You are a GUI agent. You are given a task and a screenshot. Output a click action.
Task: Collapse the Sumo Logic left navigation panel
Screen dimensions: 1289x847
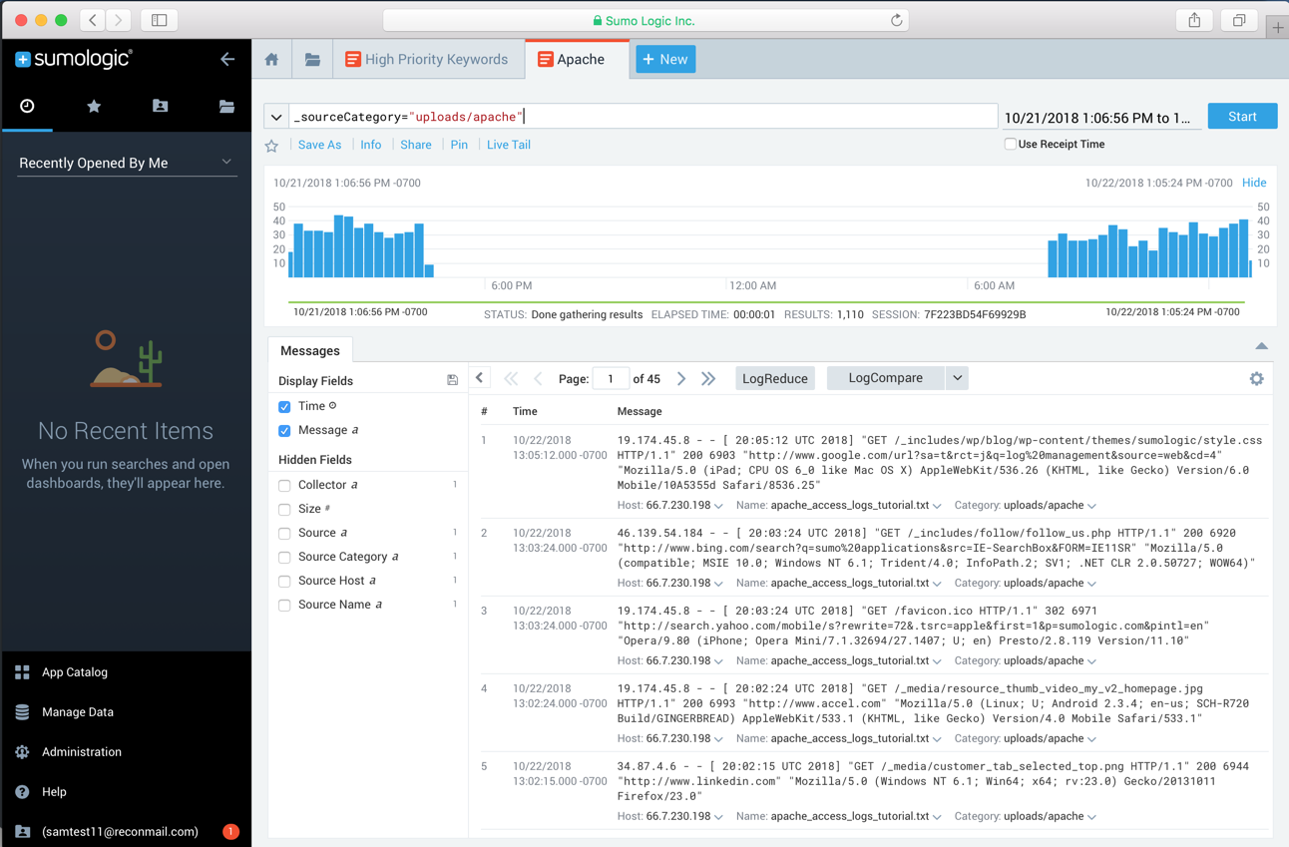pos(227,59)
